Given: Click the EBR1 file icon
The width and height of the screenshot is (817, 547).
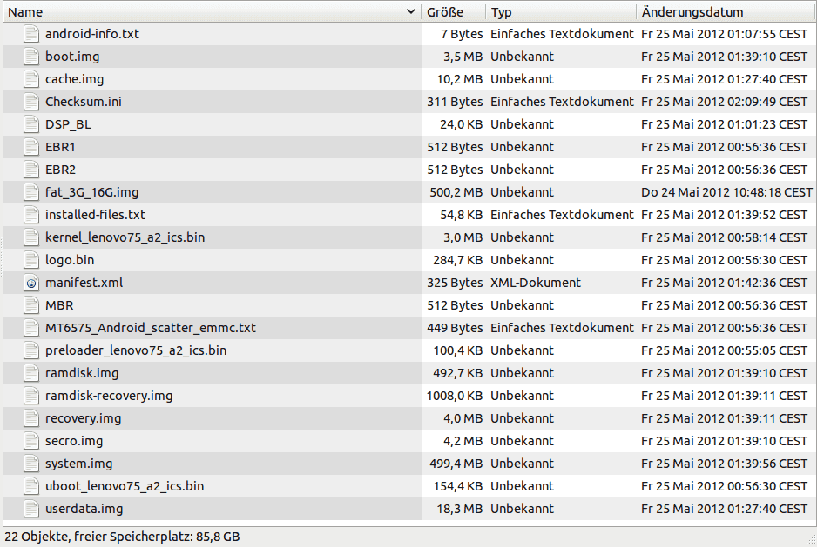Looking at the screenshot, I should pyautogui.click(x=31, y=147).
